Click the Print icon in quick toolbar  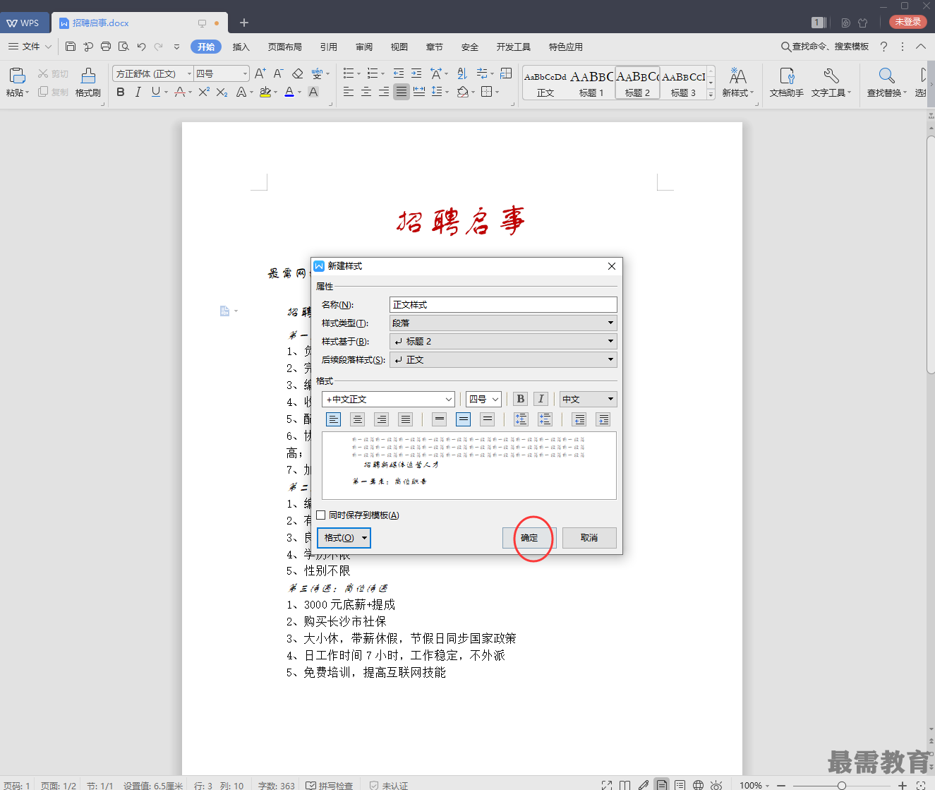click(x=105, y=47)
